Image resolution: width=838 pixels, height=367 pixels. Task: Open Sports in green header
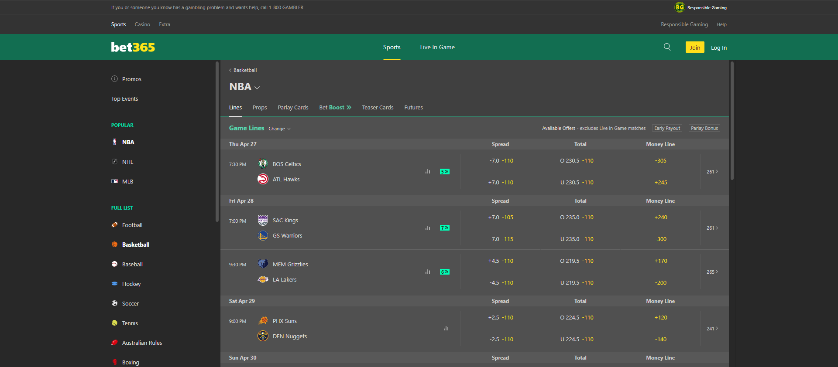[392, 48]
